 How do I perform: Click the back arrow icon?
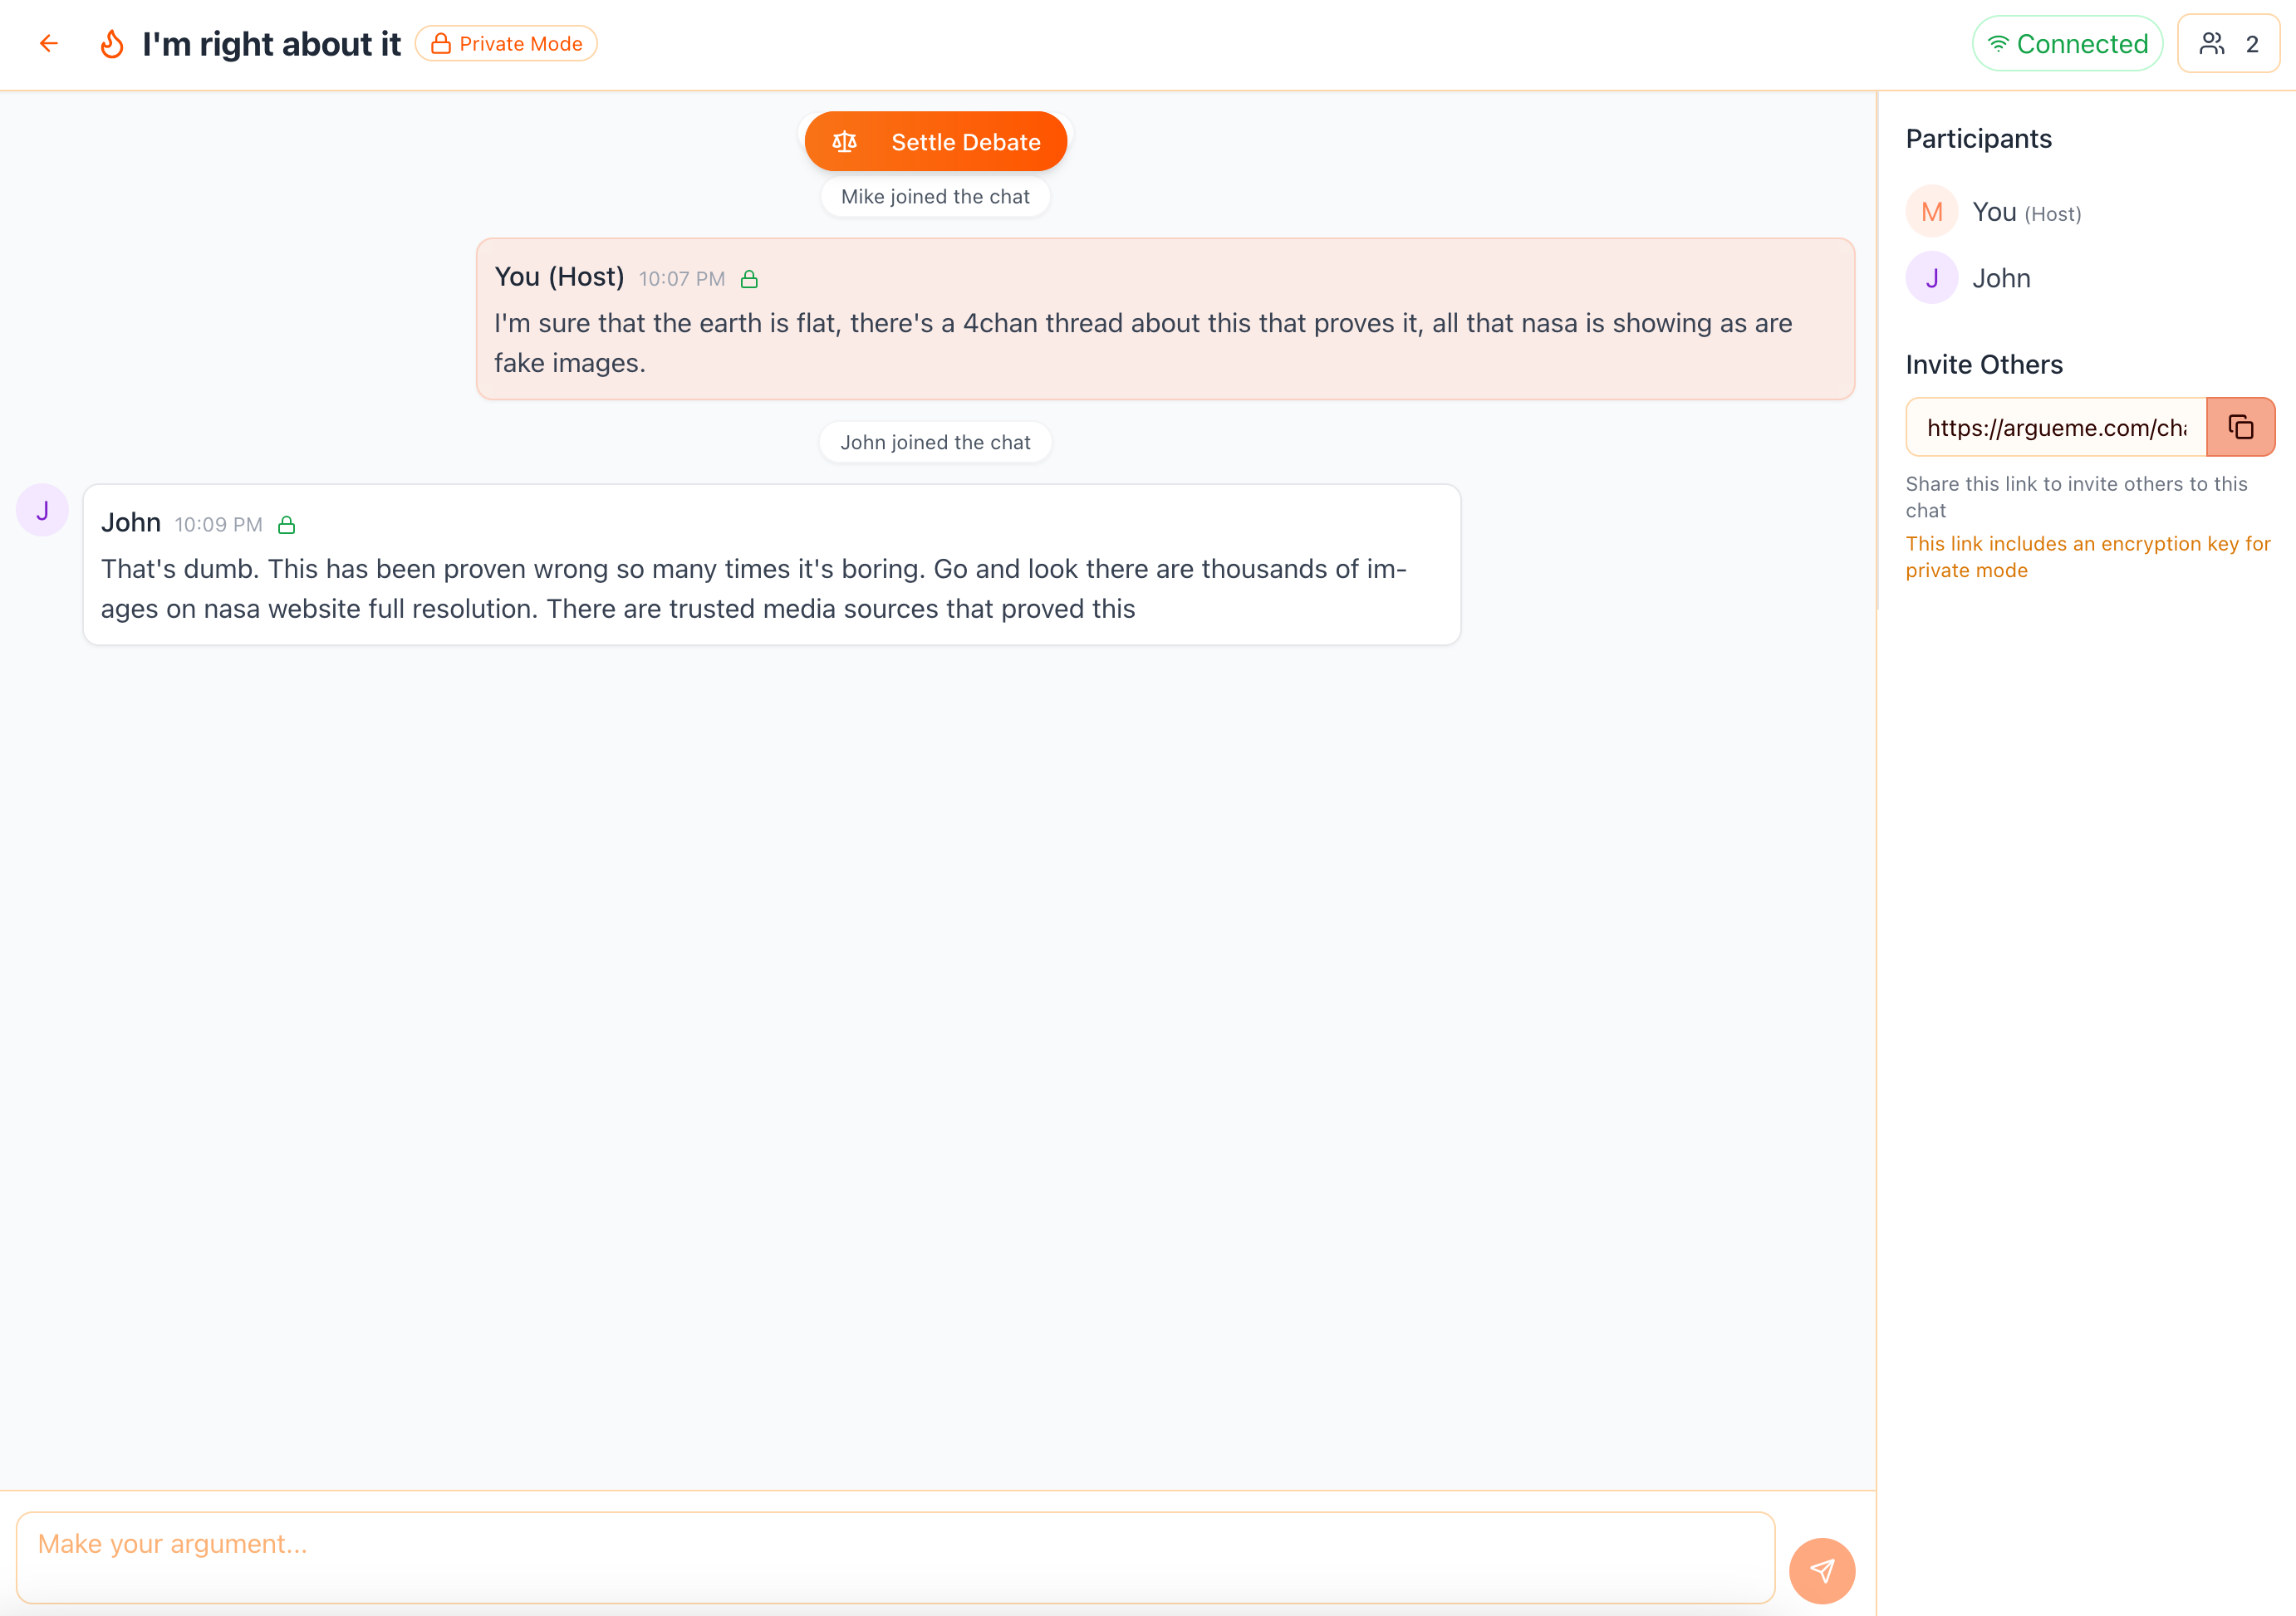(48, 43)
